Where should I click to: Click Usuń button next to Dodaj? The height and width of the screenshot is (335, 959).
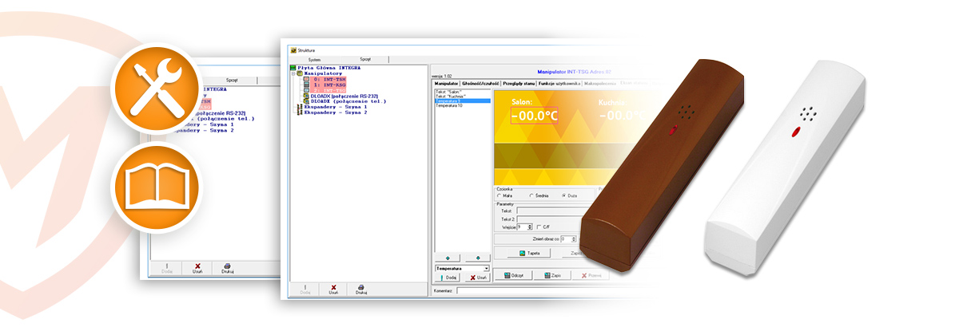tap(477, 278)
